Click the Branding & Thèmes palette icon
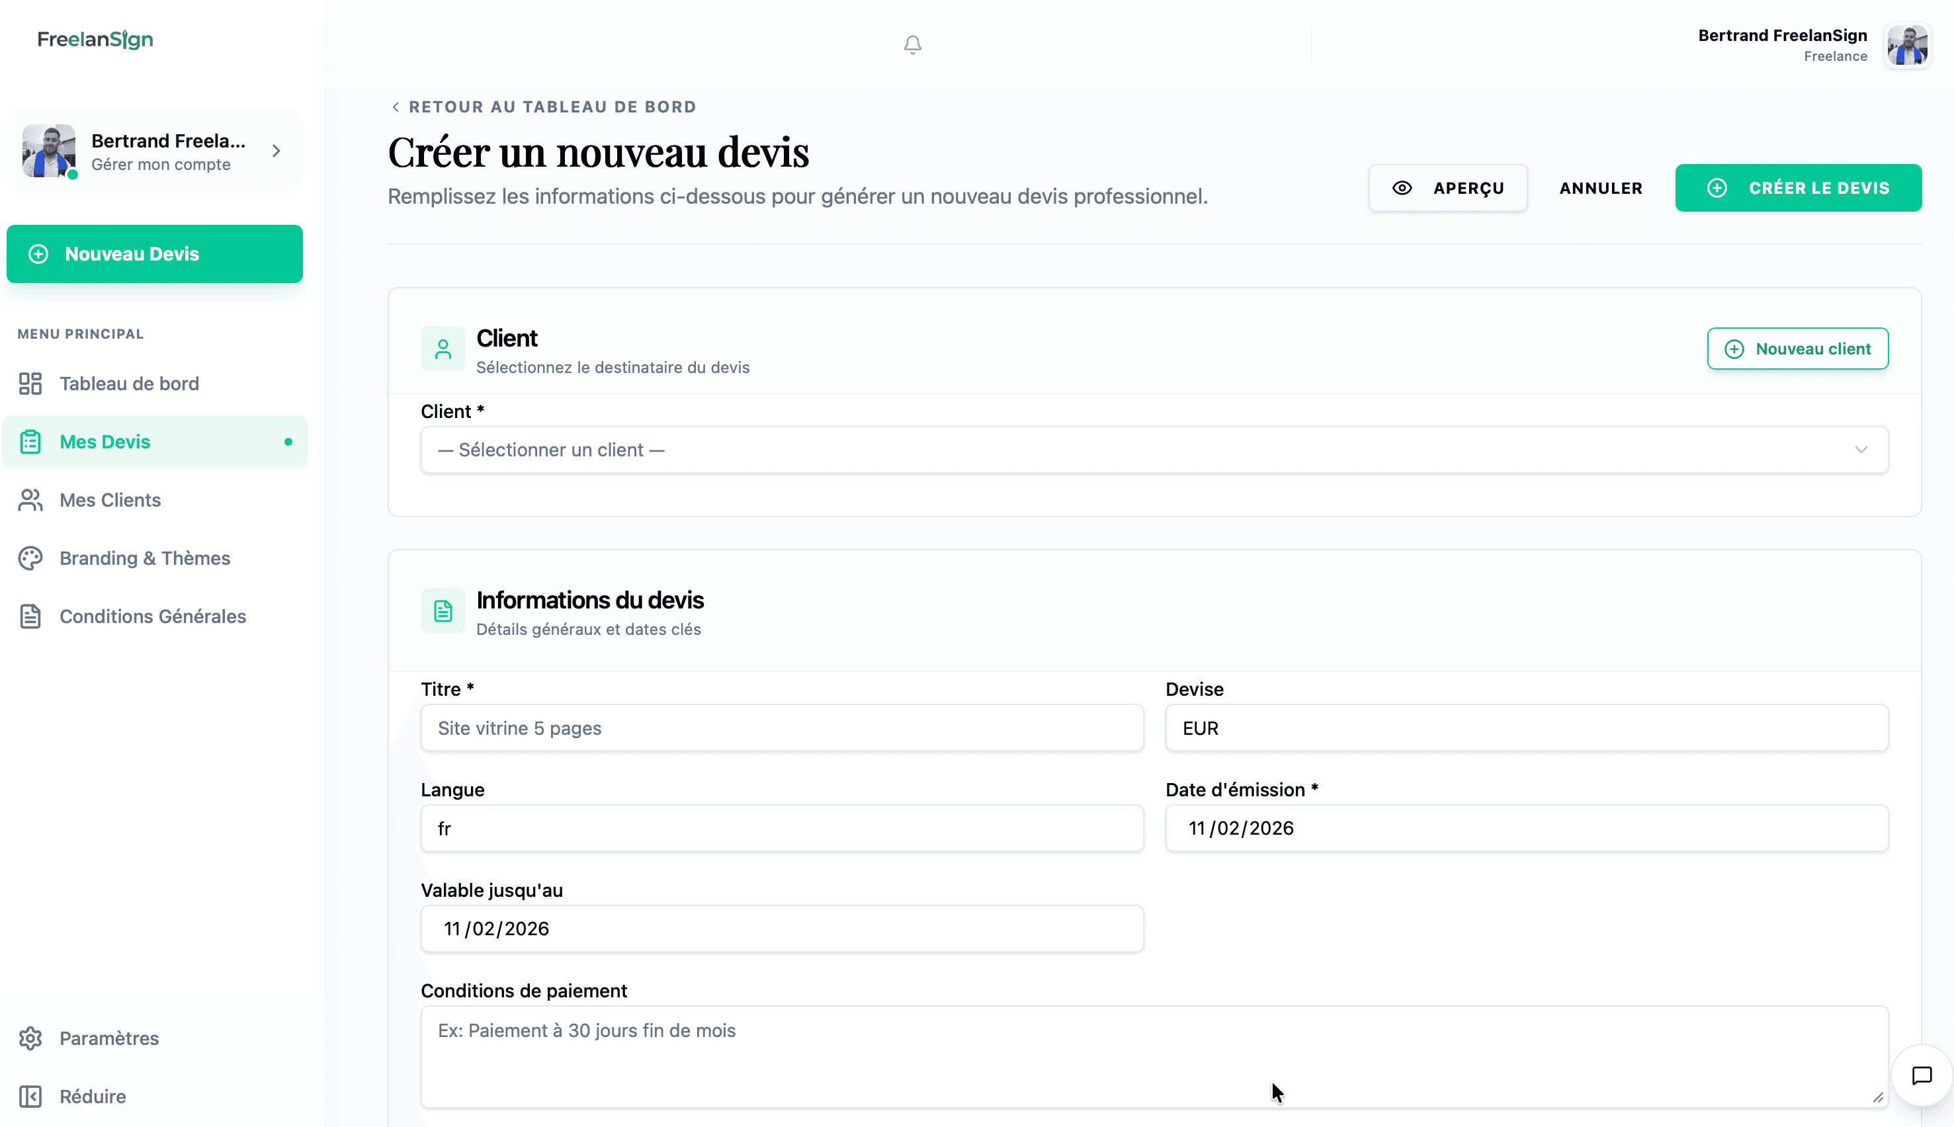 tap(30, 558)
